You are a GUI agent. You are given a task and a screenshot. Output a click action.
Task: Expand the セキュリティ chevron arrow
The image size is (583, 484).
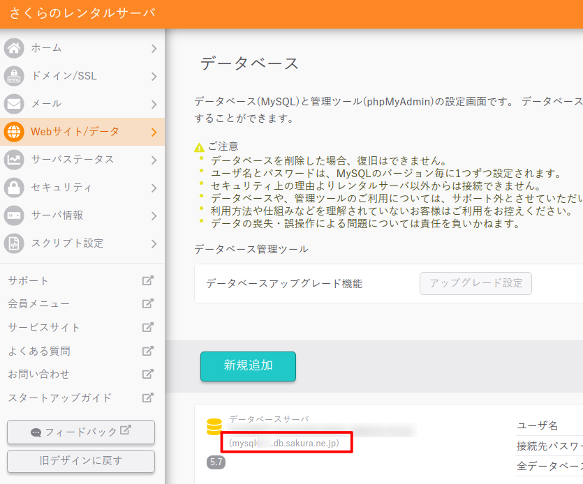(x=154, y=188)
